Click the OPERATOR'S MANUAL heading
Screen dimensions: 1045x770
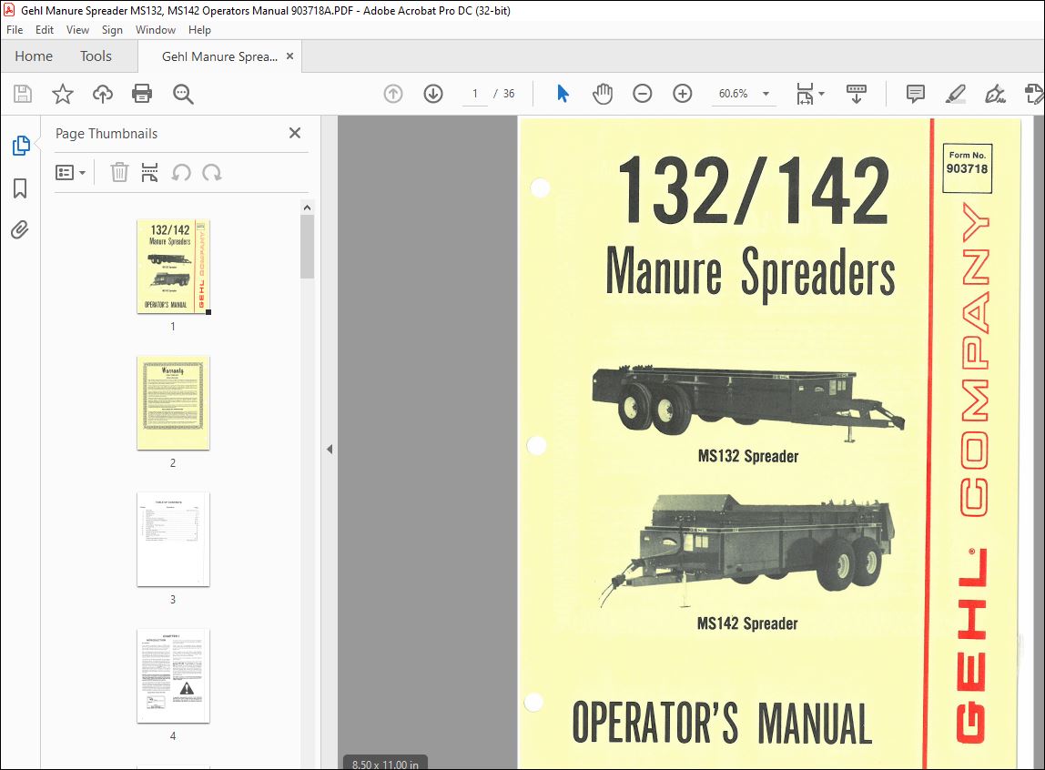[x=723, y=723]
